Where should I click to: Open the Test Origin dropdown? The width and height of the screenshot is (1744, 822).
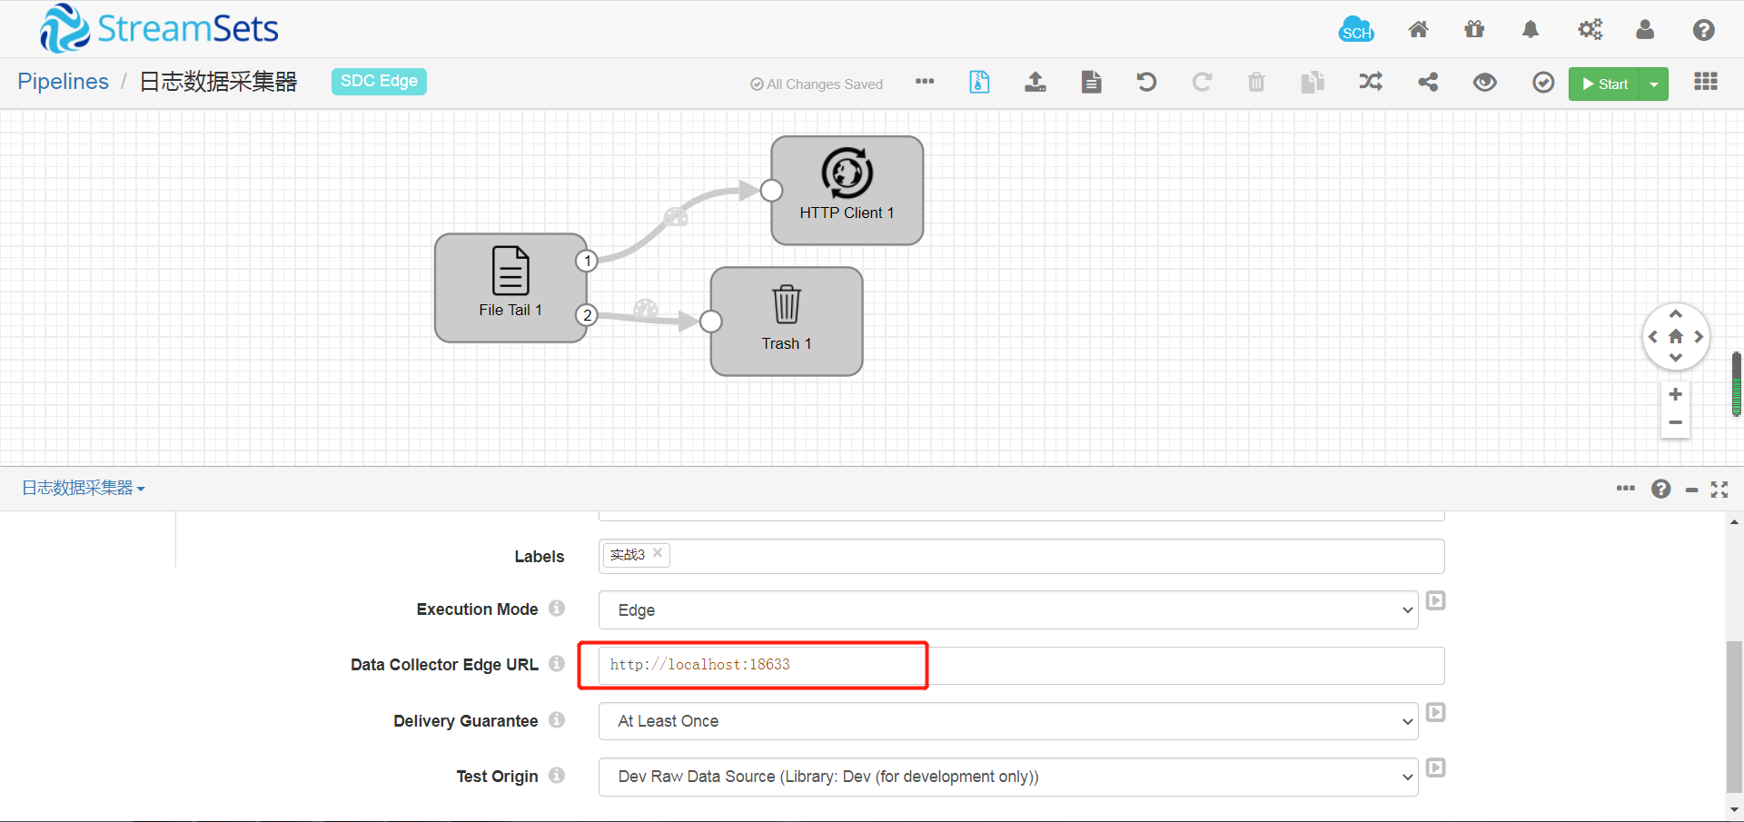[1008, 777]
